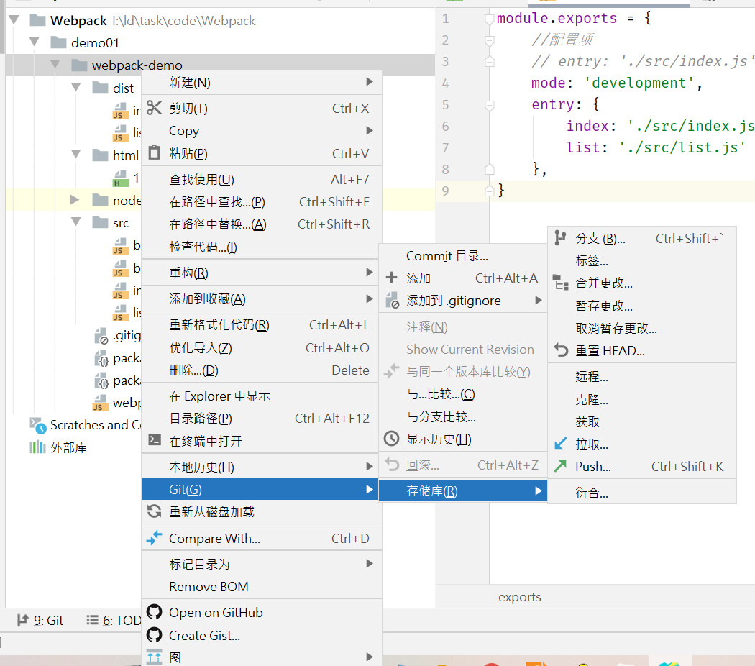Expand the node_modules folder arrow
Image resolution: width=755 pixels, height=666 pixels.
click(75, 199)
